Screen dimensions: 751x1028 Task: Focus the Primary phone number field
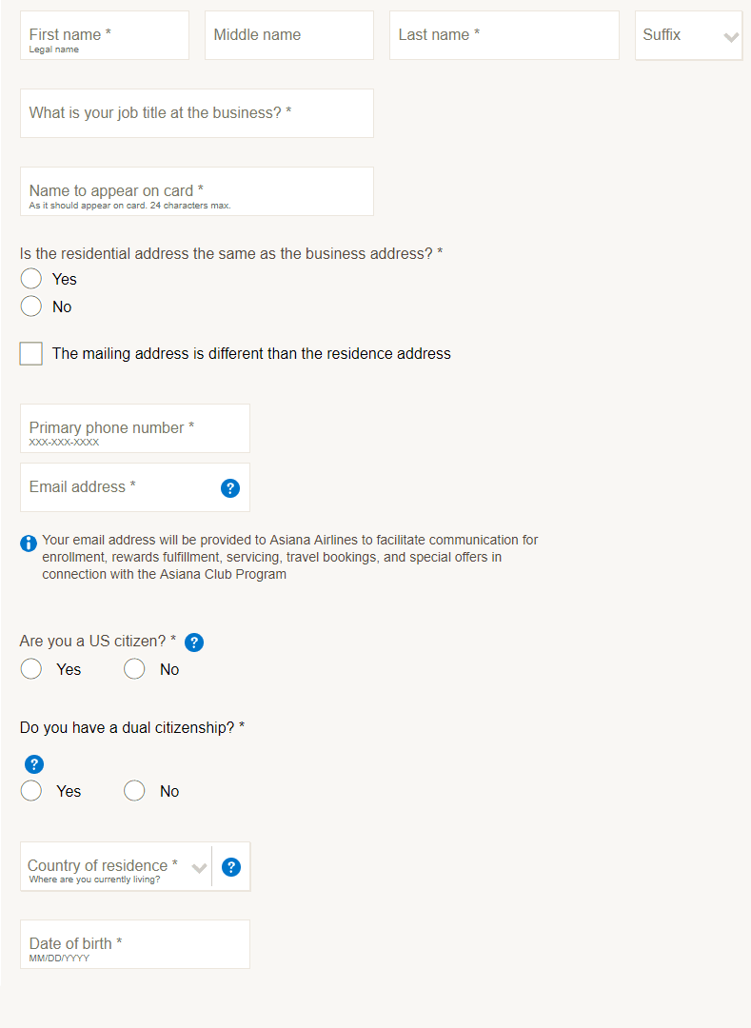[x=134, y=429]
